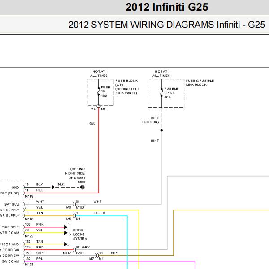Click the "BLK" label on the dashed ground wire
This screenshot has width=269, height=269.
[61, 185]
